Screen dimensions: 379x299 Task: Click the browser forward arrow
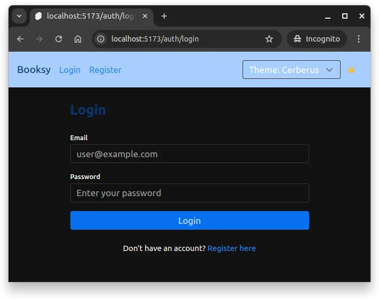[x=39, y=39]
